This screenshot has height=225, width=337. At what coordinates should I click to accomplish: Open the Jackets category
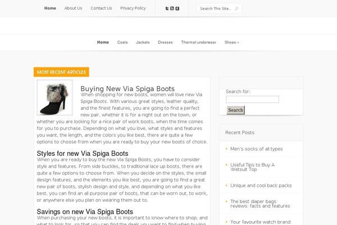pos(143,42)
